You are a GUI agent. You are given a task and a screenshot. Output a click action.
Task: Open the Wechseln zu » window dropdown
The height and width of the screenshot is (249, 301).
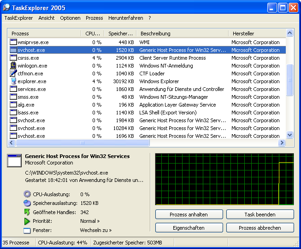coord(96,230)
